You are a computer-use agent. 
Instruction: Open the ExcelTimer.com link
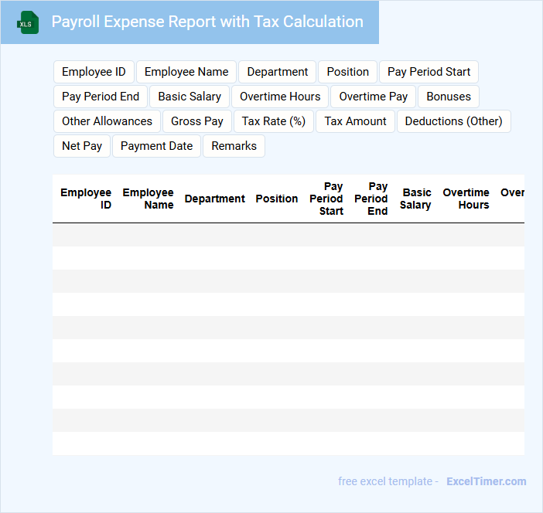[x=486, y=481]
